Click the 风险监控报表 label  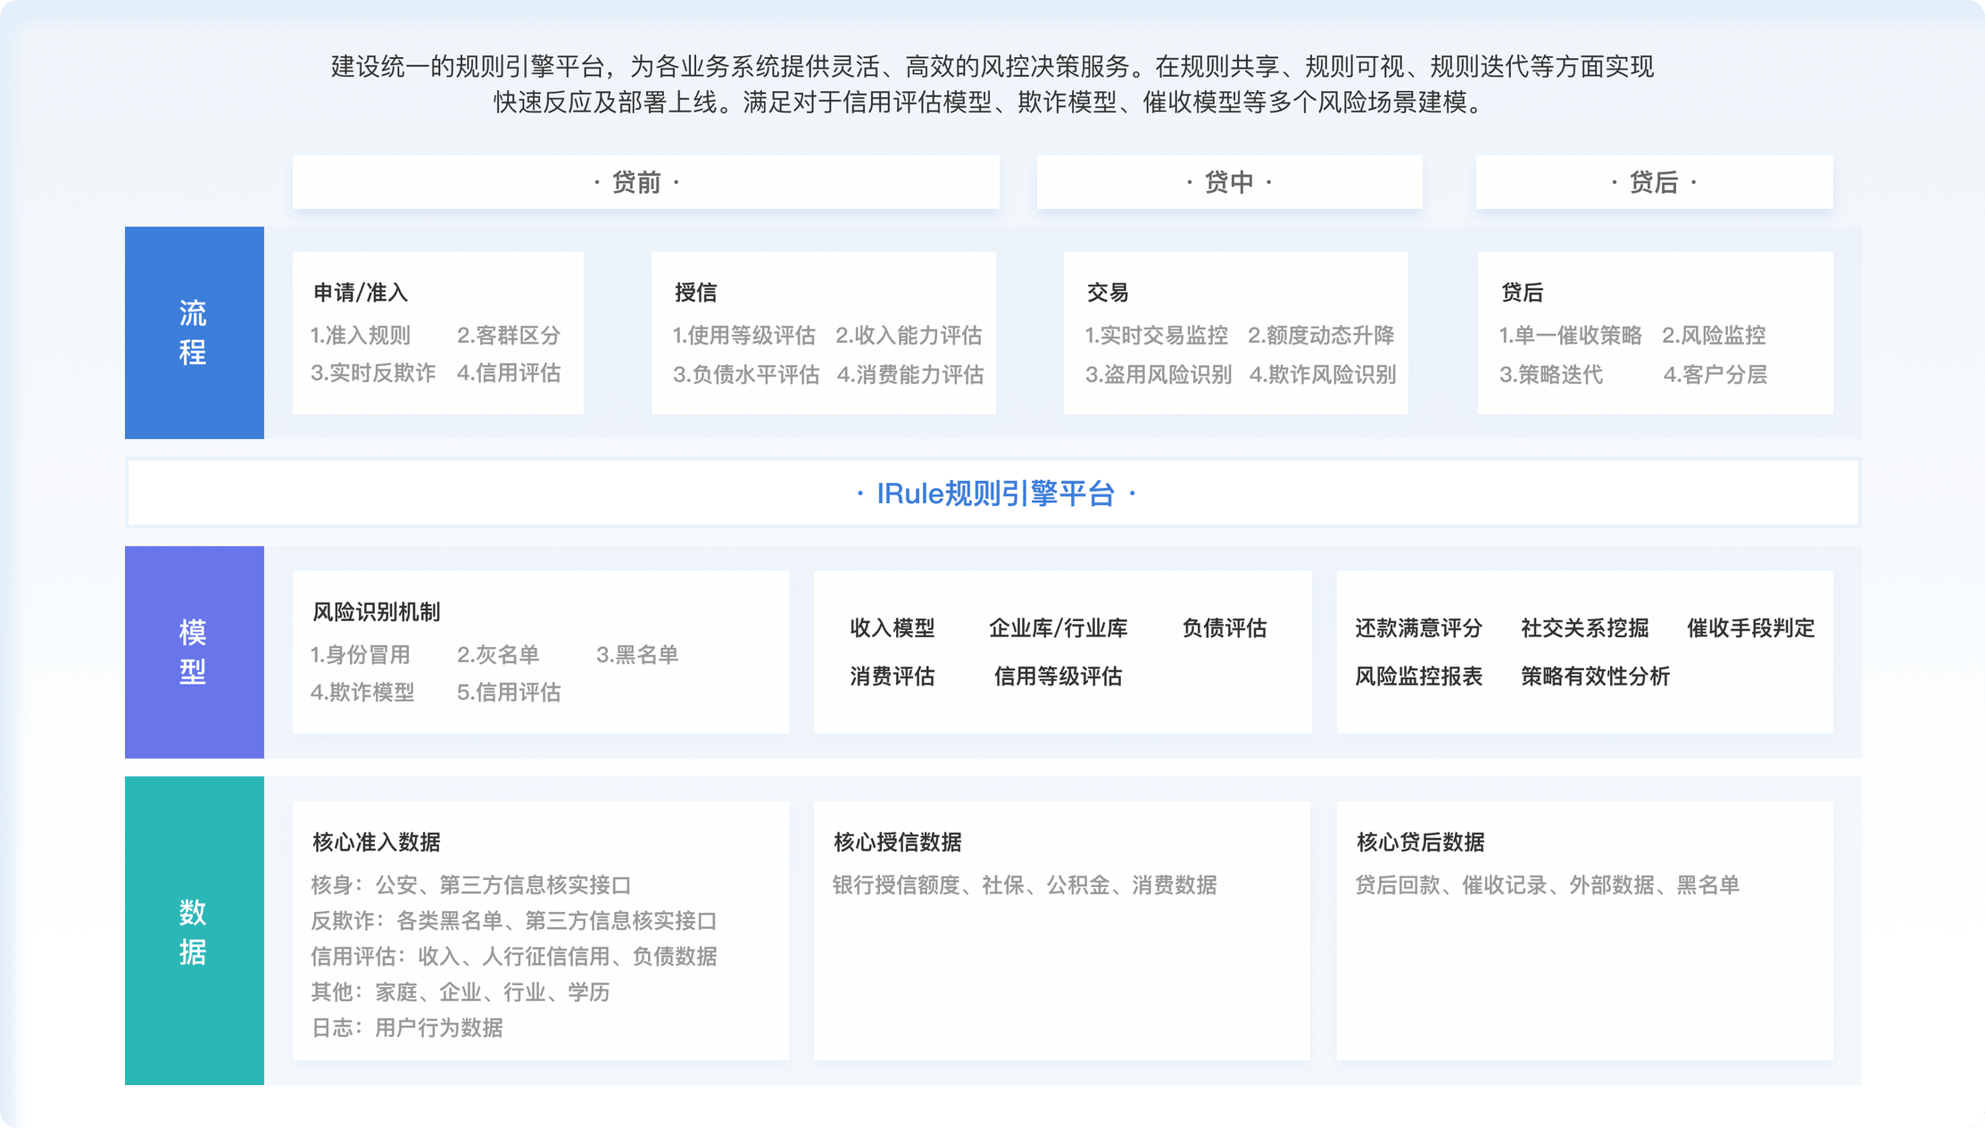(1419, 676)
